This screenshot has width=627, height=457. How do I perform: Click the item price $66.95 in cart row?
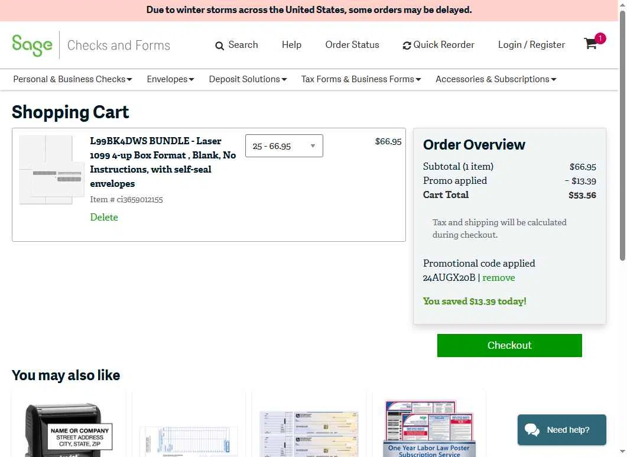[388, 141]
